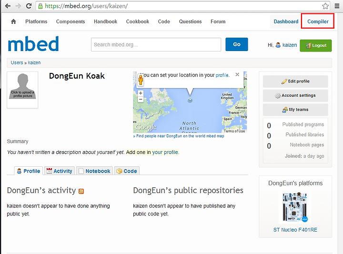
Task: Click the profile link in map popup
Action: [x=222, y=75]
